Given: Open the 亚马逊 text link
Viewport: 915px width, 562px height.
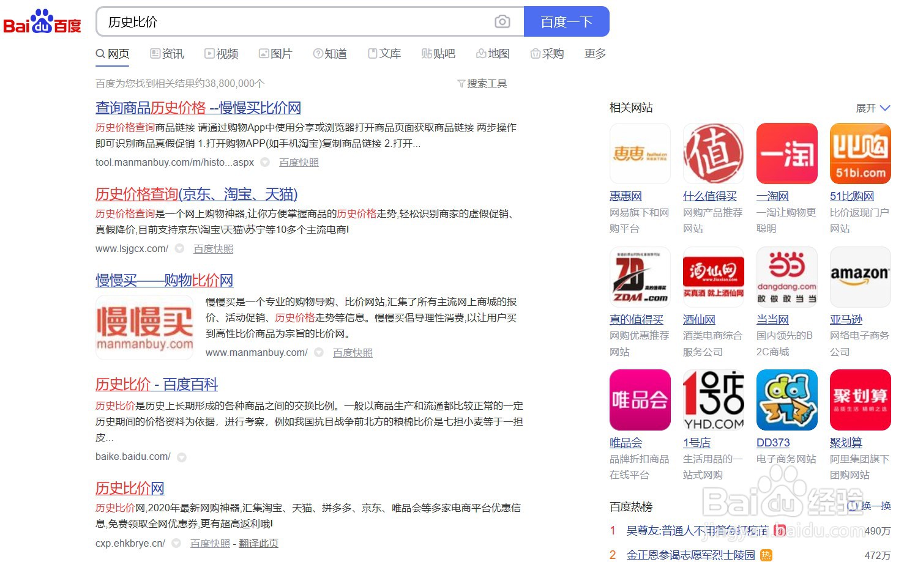Looking at the screenshot, I should [x=846, y=320].
